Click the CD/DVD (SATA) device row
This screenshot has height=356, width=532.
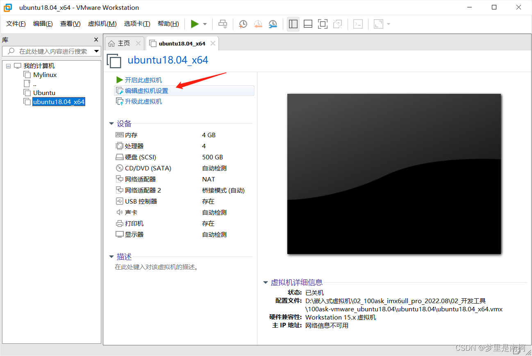pos(184,168)
